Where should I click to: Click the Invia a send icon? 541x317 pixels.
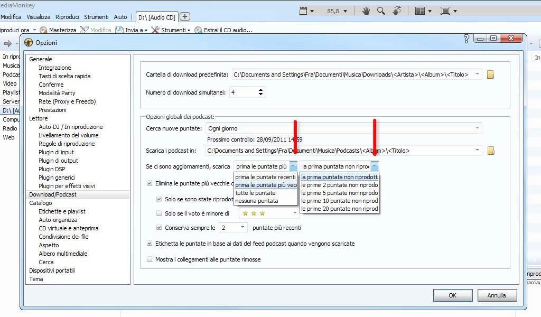click(x=119, y=30)
